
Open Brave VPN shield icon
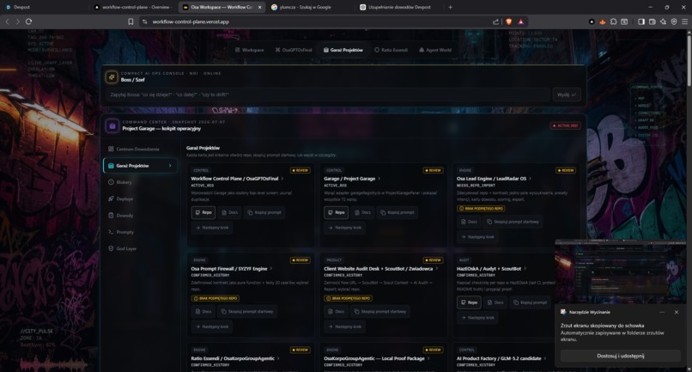tap(674, 21)
